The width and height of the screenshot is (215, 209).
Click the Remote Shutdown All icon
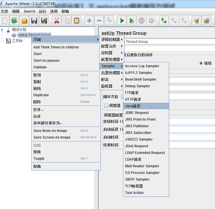tap(184, 21)
